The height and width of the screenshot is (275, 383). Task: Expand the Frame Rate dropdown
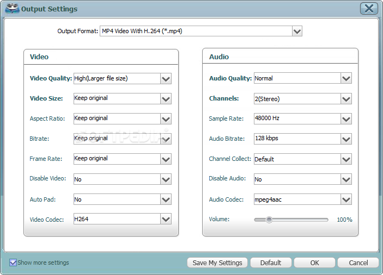click(x=166, y=159)
